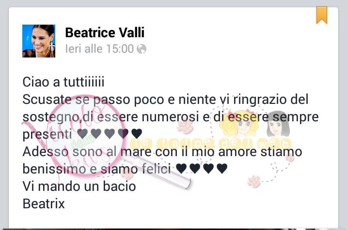Click the first heart after 'felici'
This screenshot has height=230, width=348.
click(x=181, y=169)
